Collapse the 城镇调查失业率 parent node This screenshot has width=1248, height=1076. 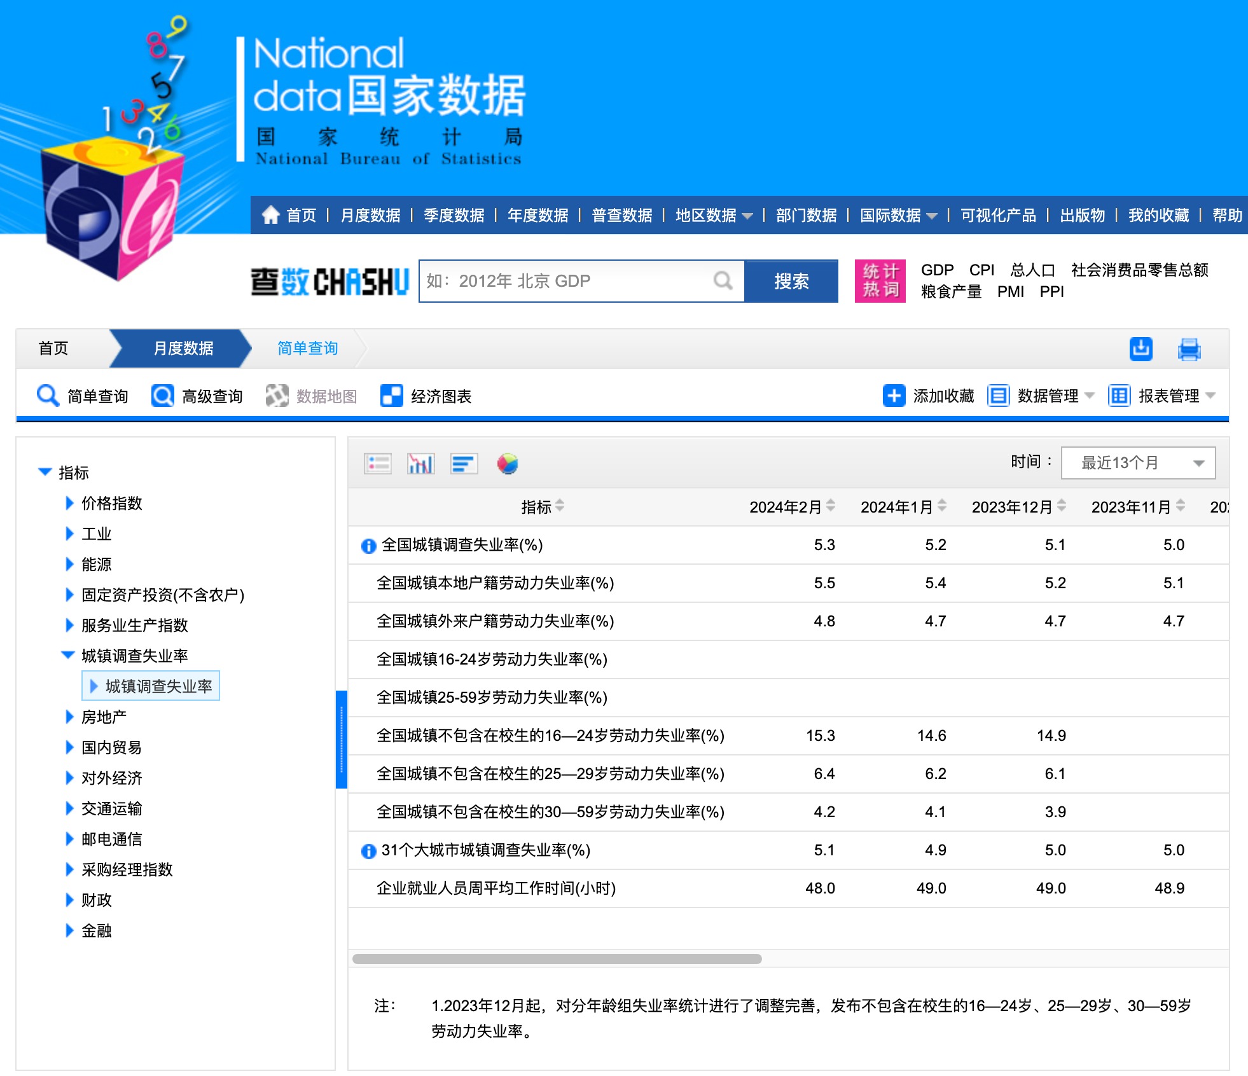67,655
